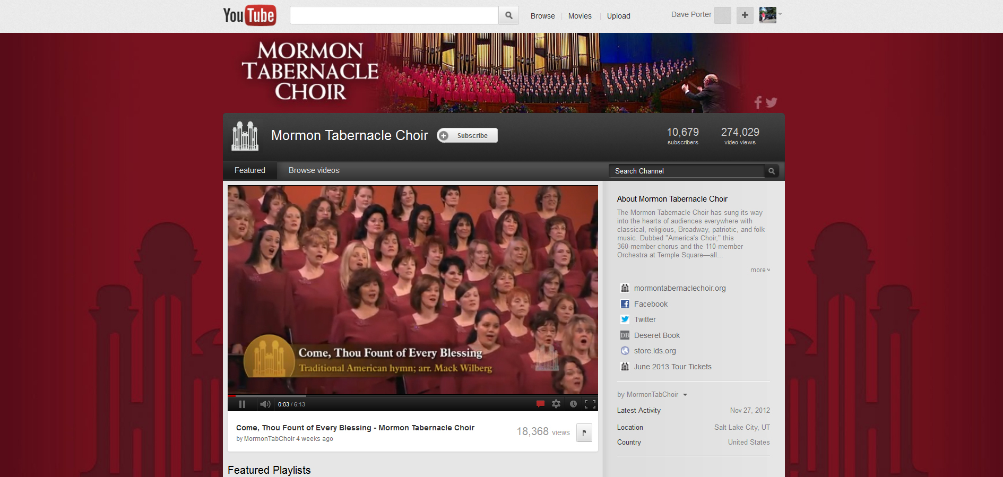Click the channel search magnifier icon

[772, 171]
